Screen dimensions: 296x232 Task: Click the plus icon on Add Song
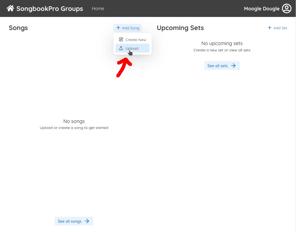[x=119, y=28]
